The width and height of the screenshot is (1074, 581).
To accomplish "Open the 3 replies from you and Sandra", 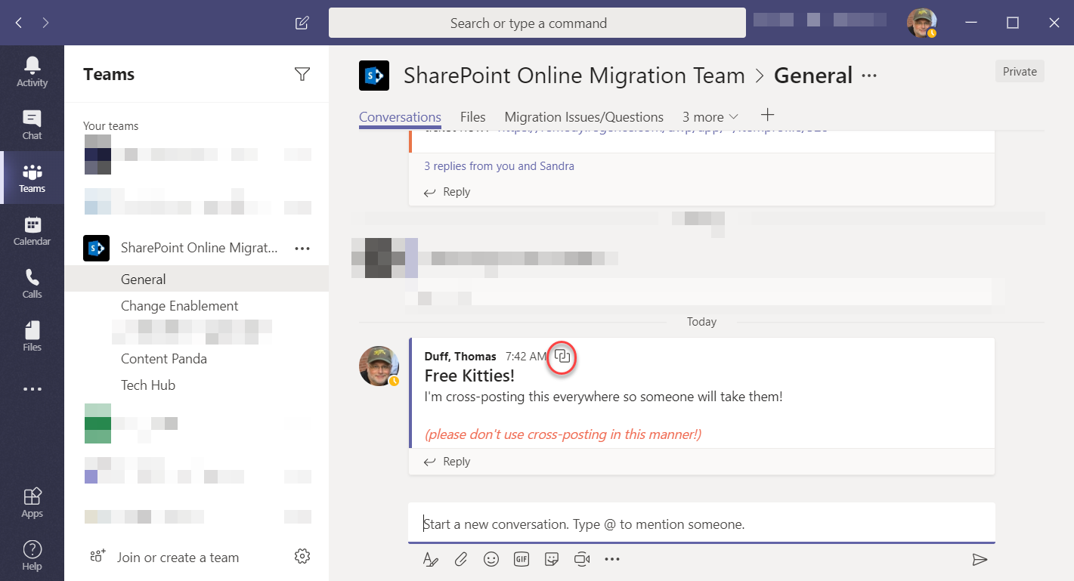I will [499, 165].
